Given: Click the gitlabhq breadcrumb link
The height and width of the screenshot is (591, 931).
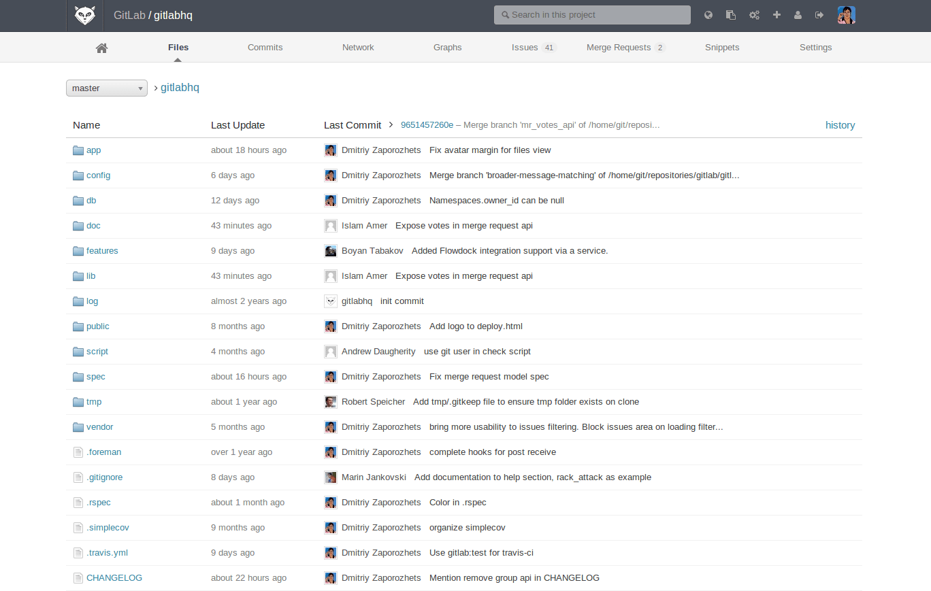Looking at the screenshot, I should 180,88.
